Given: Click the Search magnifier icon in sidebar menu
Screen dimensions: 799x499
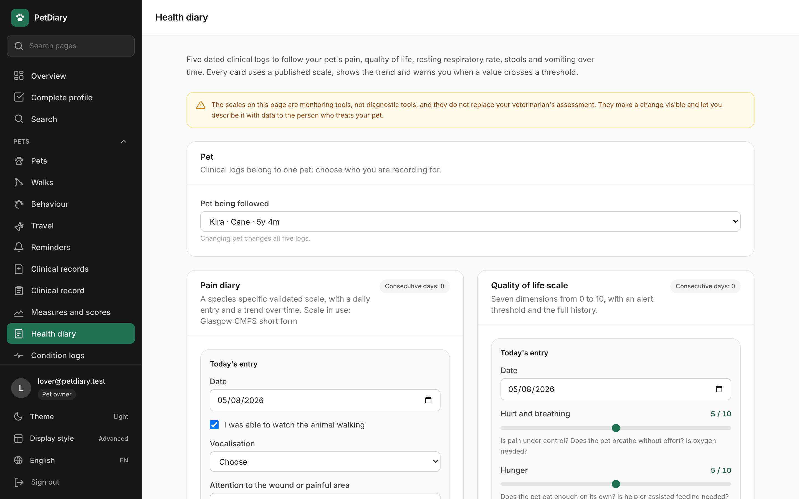Looking at the screenshot, I should [x=19, y=119].
